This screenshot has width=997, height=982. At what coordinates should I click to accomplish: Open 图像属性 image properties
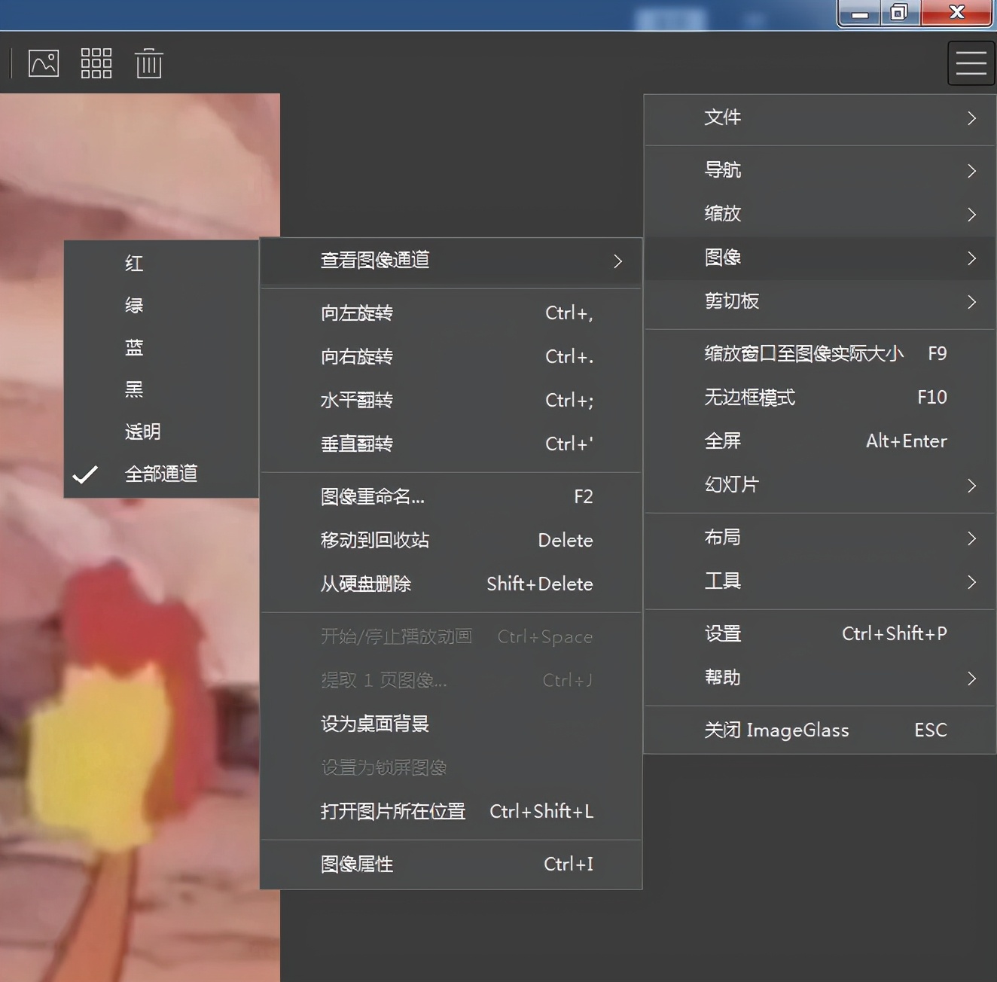coord(355,864)
